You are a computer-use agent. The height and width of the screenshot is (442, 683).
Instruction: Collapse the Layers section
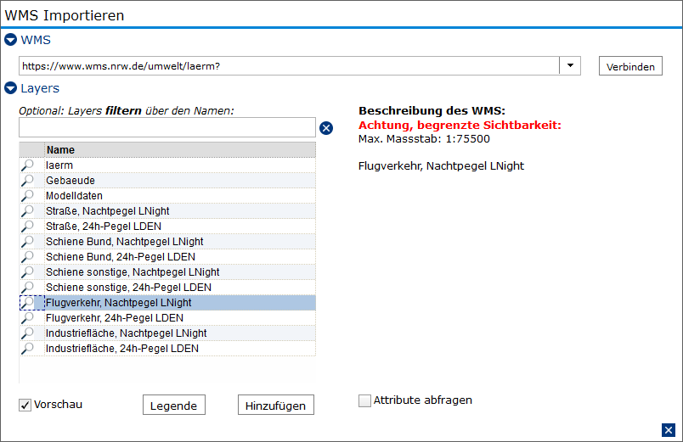click(10, 88)
